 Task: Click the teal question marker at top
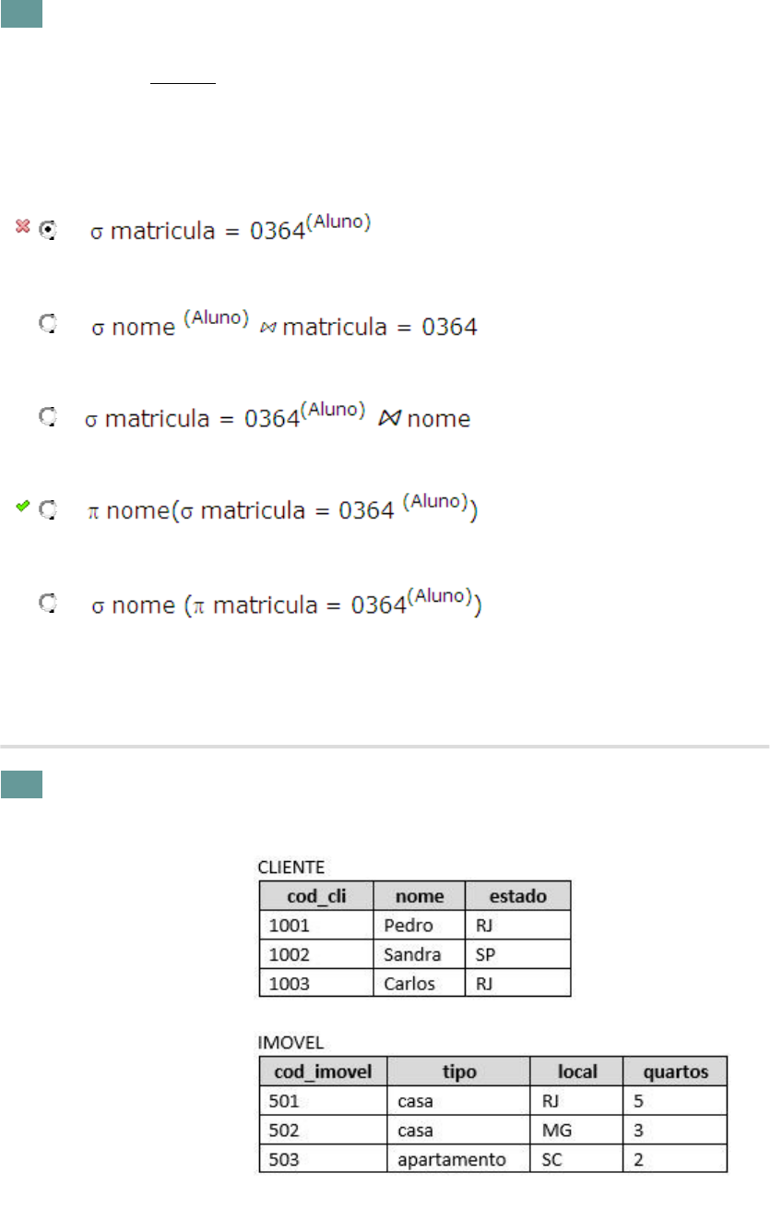click(22, 13)
